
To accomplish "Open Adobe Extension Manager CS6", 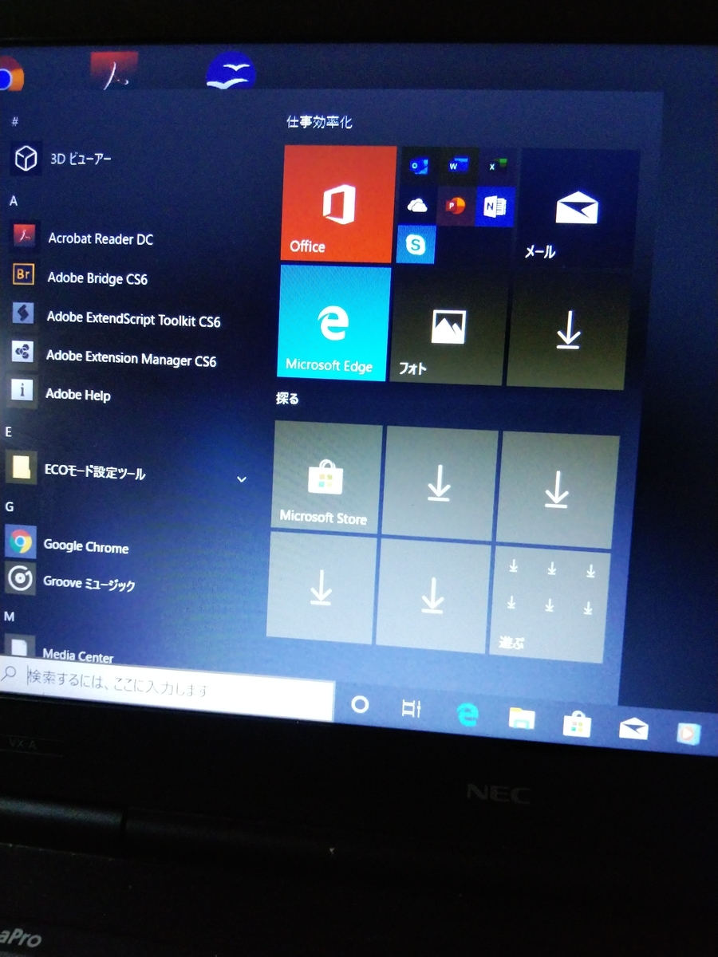I will tap(116, 358).
